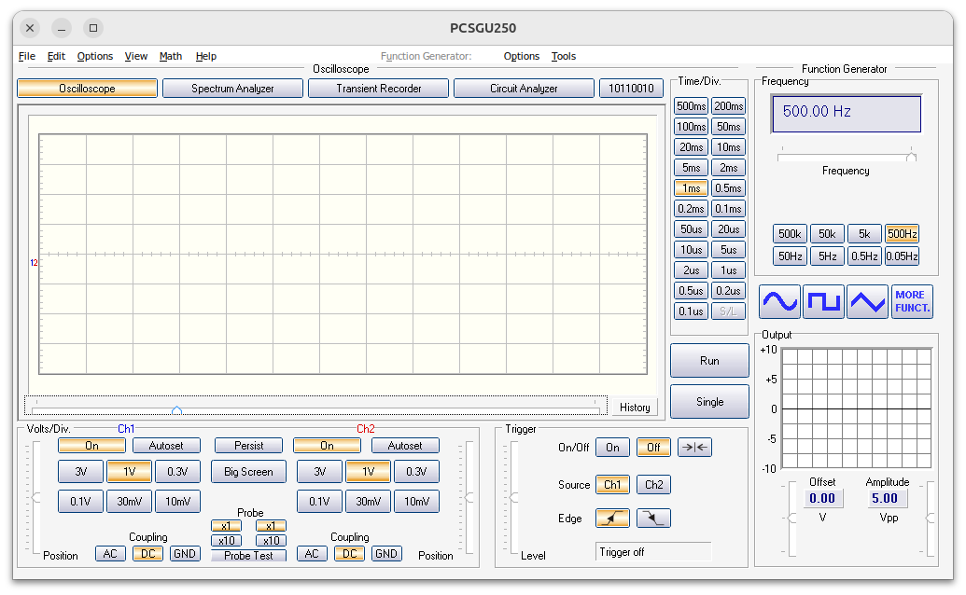
Task: Click Ch2 Autoset button
Action: pos(405,446)
